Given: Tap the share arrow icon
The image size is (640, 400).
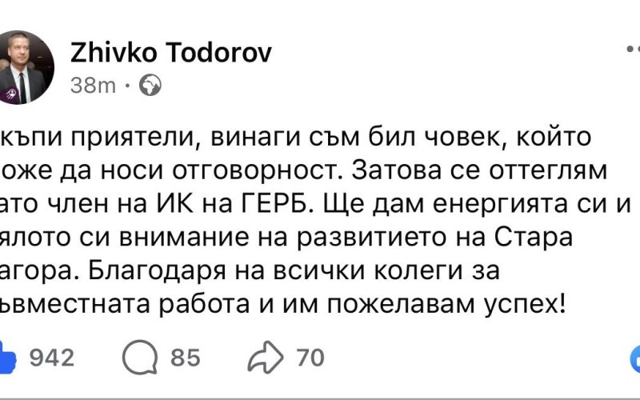Looking at the screenshot, I should (267, 357).
